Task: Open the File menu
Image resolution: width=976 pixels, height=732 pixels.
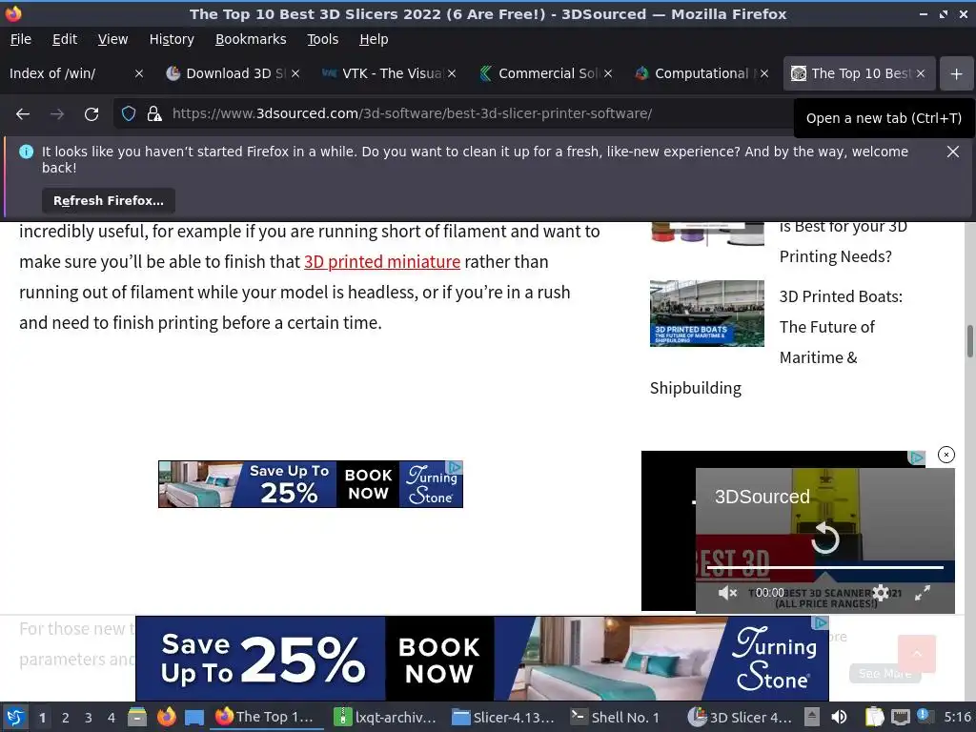Action: coord(21,39)
